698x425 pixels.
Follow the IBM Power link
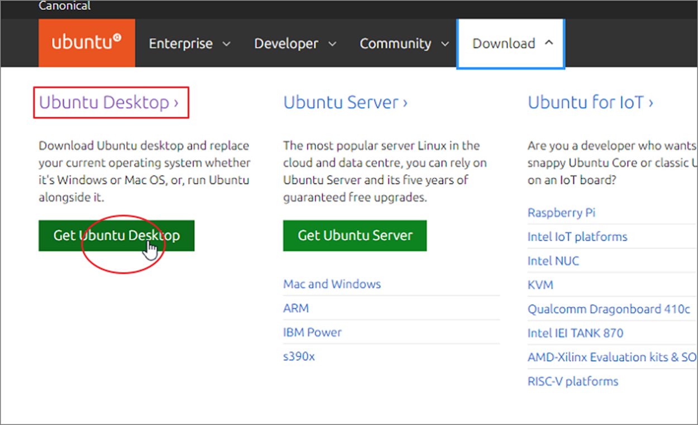(x=312, y=332)
